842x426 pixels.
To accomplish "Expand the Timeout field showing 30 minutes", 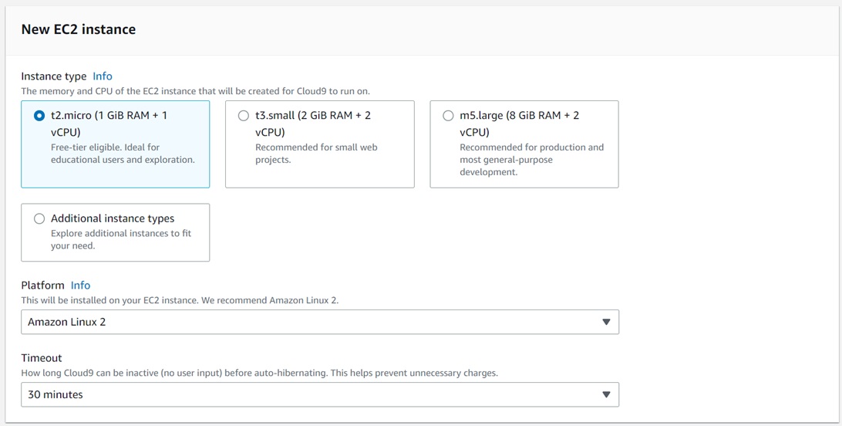I will tap(320, 395).
